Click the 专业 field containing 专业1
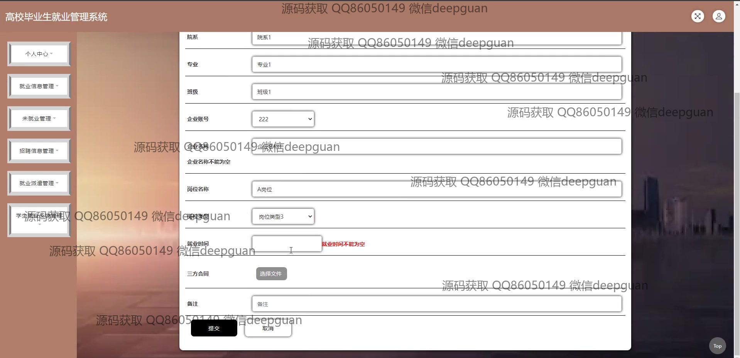The image size is (740, 358). click(436, 64)
